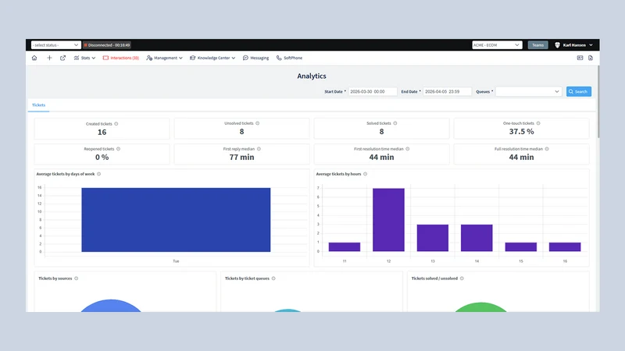Click the First reply median value 77 min
Viewport: 625px width, 351px height.
pyautogui.click(x=241, y=158)
